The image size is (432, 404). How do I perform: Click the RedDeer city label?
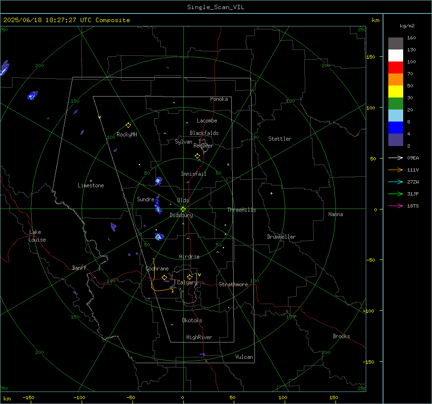click(204, 146)
